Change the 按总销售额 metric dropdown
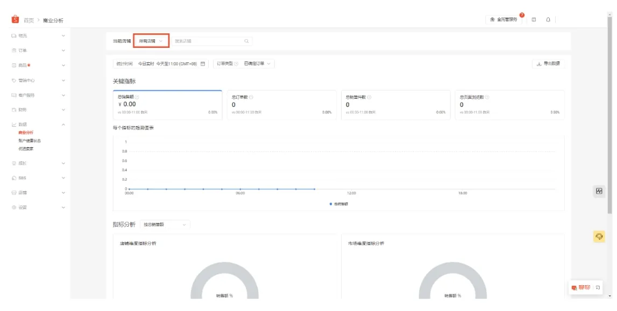This screenshot has height=311, width=617. (x=165, y=225)
